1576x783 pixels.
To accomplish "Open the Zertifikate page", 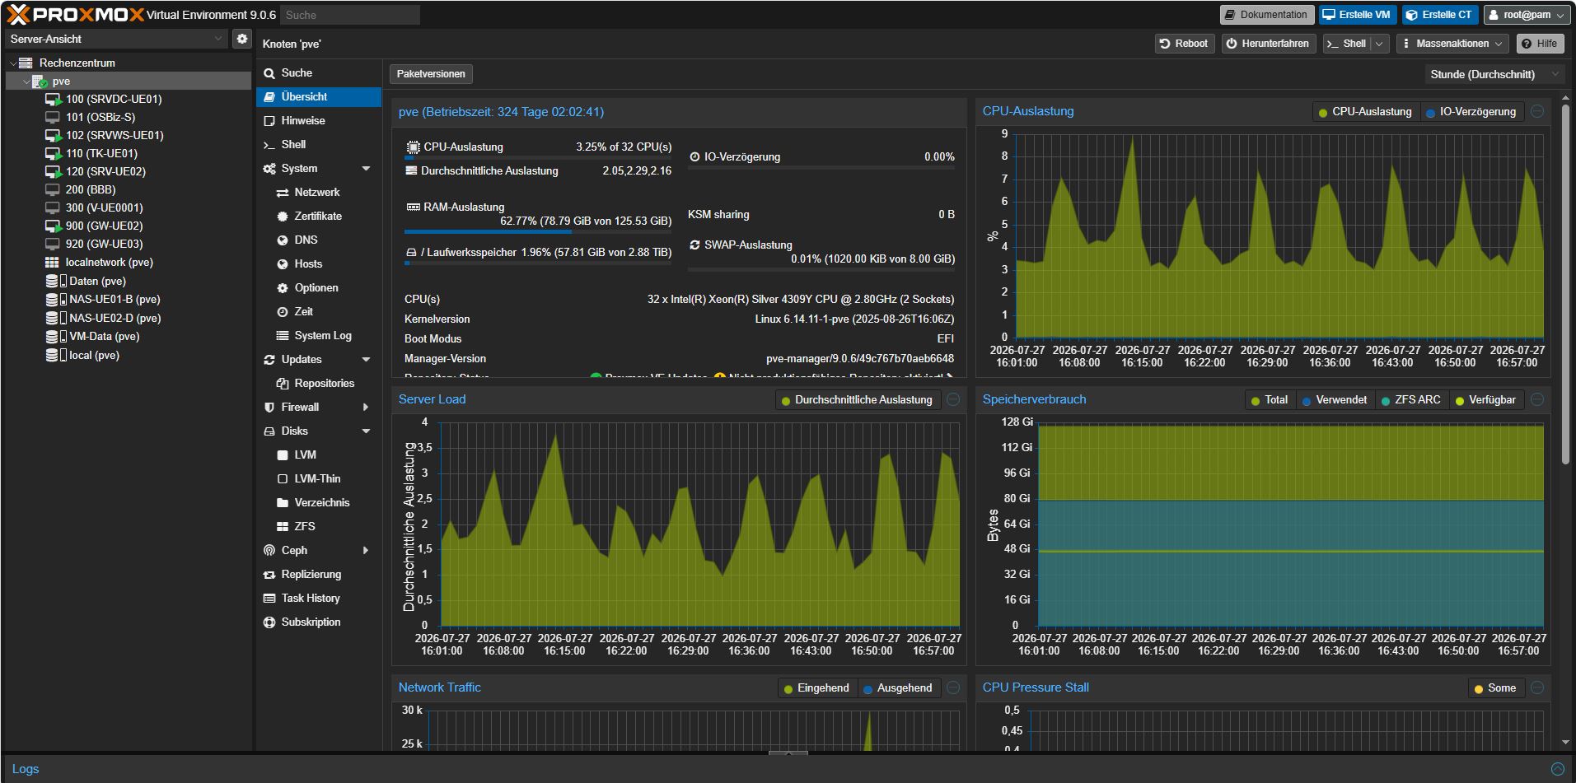I will pyautogui.click(x=319, y=217).
